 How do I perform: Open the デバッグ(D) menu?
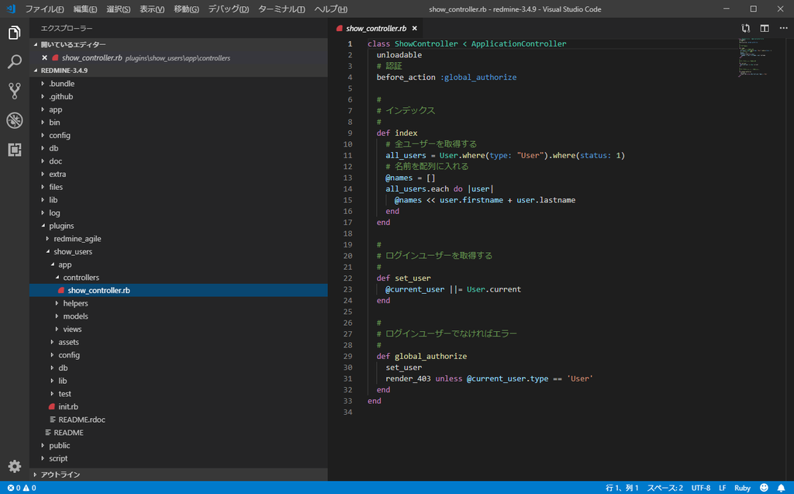click(229, 9)
